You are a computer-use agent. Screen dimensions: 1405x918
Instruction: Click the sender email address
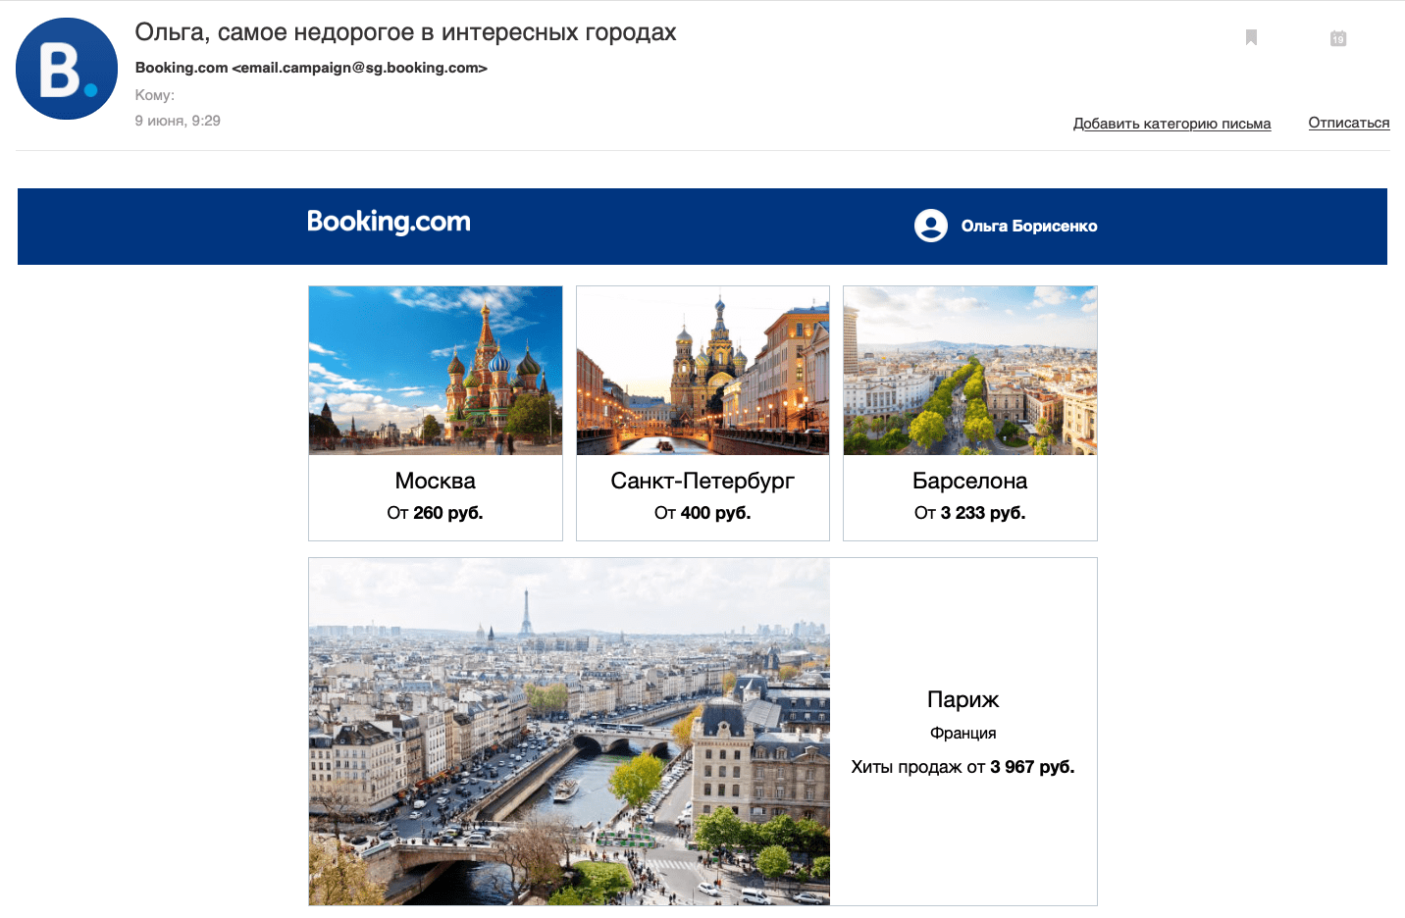359,68
